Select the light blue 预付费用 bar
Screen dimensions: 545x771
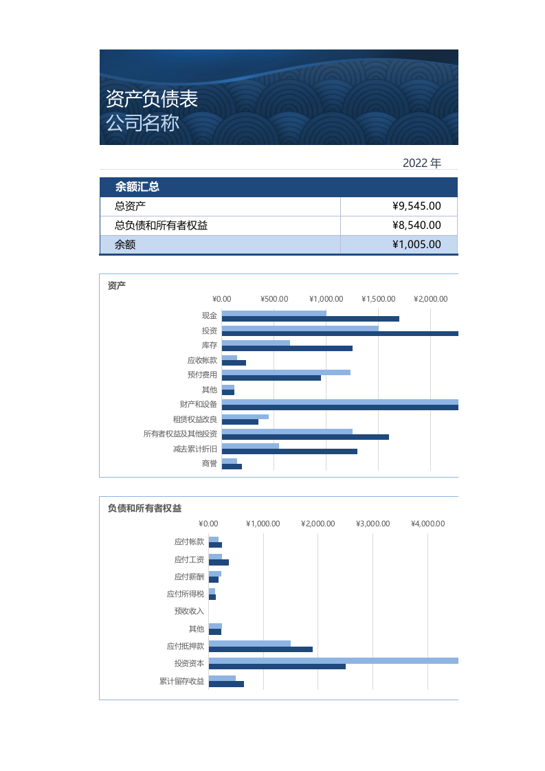(286, 372)
